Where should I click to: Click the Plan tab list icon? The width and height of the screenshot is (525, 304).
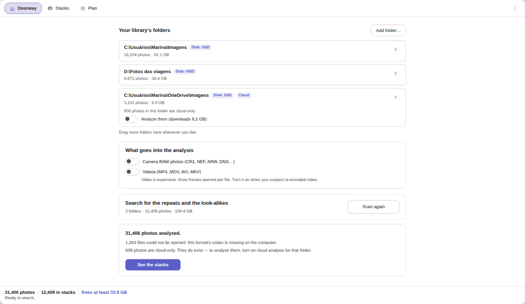coord(83,8)
